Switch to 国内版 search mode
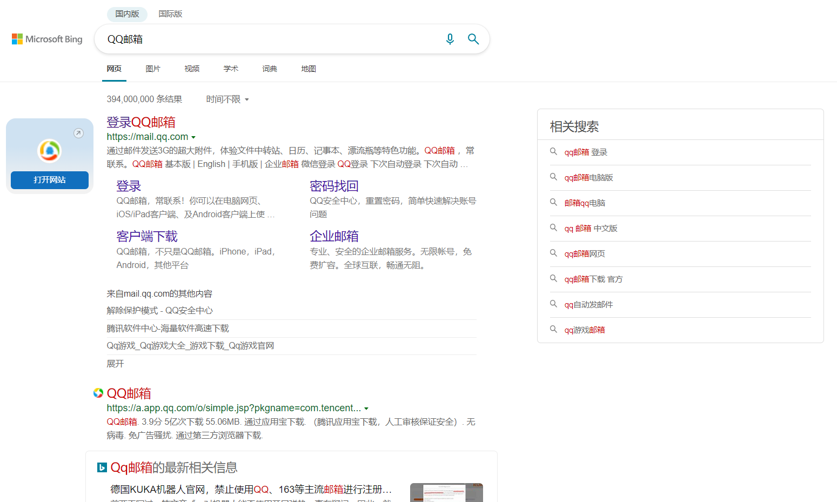Viewport: 837px width, 502px height. 127,14
